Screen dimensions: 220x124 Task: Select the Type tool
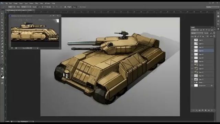[x=2, y=59]
